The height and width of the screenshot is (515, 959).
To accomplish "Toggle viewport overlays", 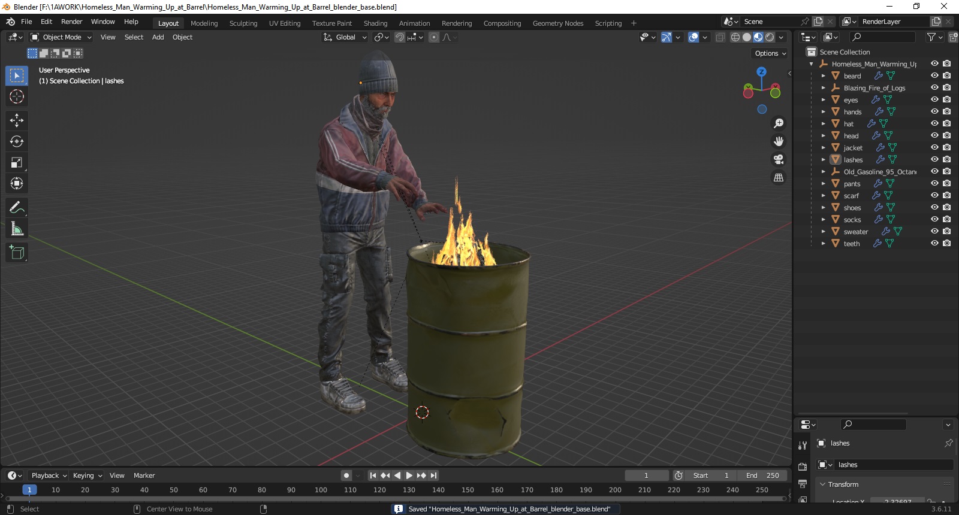I will pyautogui.click(x=693, y=37).
